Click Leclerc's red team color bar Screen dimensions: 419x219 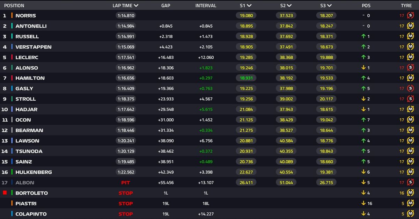pyautogui.click(x=12, y=57)
